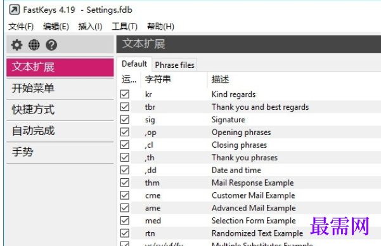Uncheck the tbr entry checkbox
381x246 pixels.
click(x=125, y=107)
